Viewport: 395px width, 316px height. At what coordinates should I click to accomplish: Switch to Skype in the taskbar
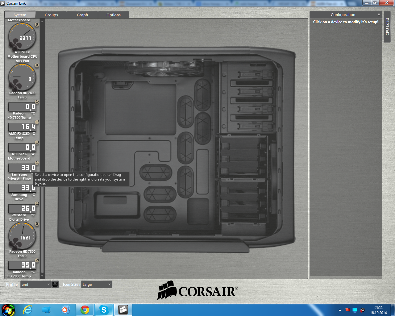(x=104, y=310)
